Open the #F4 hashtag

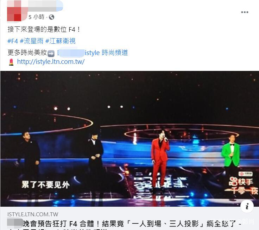tap(13, 41)
